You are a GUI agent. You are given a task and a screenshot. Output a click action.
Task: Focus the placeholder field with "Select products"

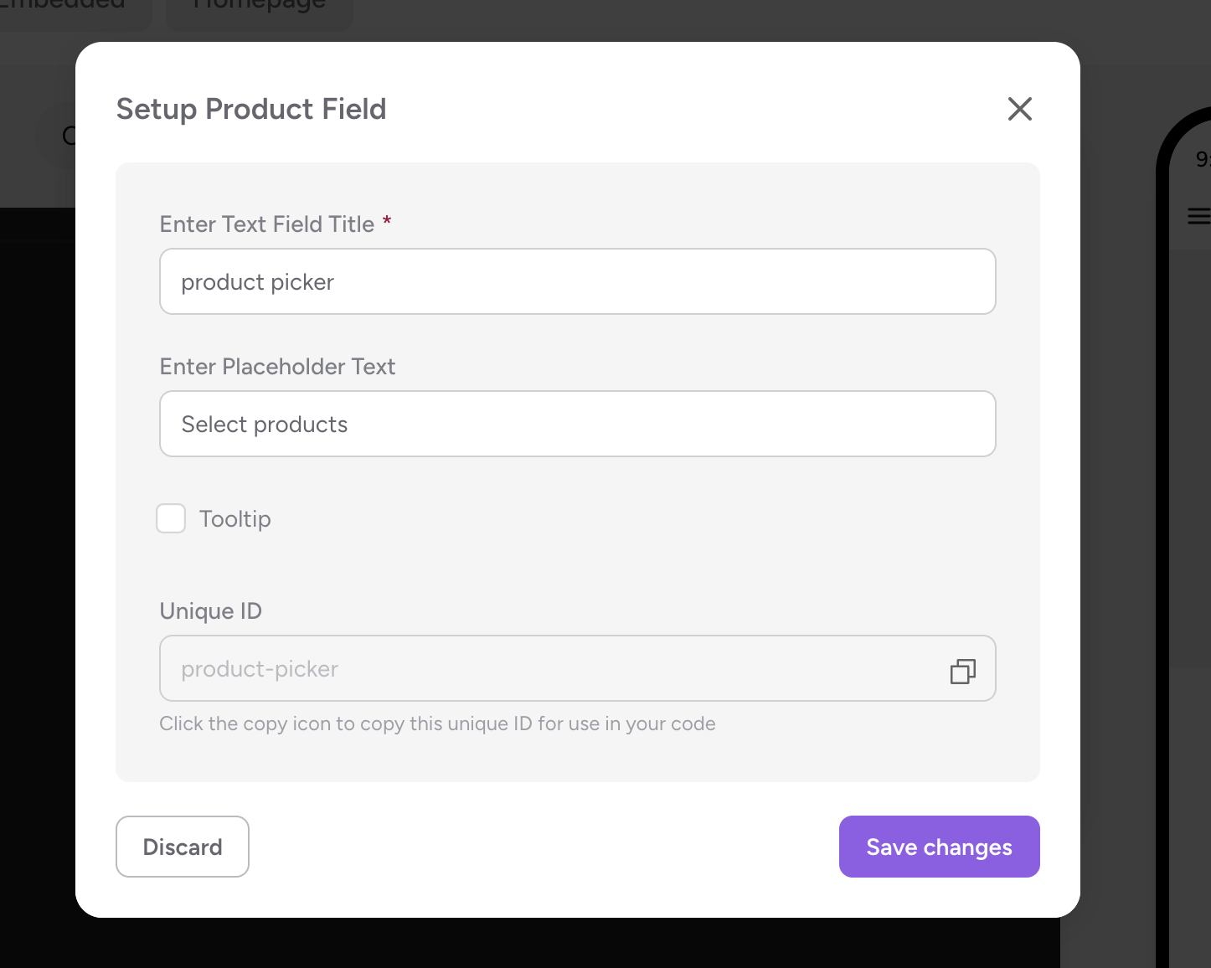pos(577,424)
